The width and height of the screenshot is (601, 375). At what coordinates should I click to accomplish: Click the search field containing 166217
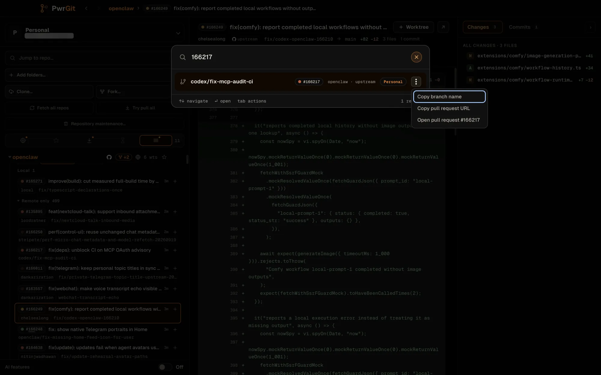coord(297,57)
